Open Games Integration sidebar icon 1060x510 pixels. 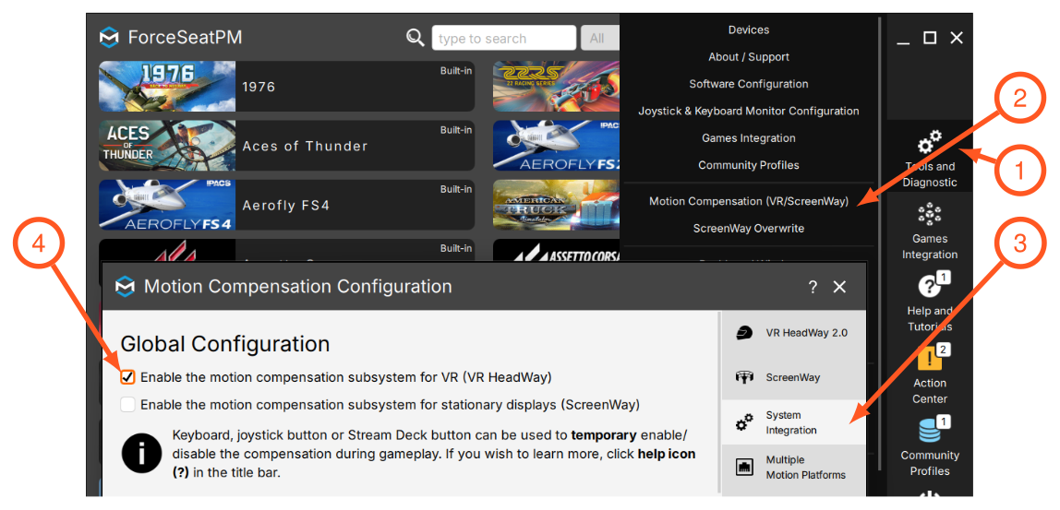point(930,215)
